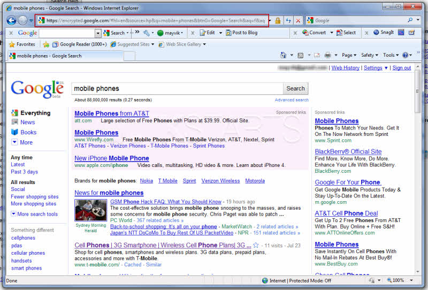Open the GSM Phone Hack FAQ article
The height and width of the screenshot is (290, 428).
click(166, 202)
